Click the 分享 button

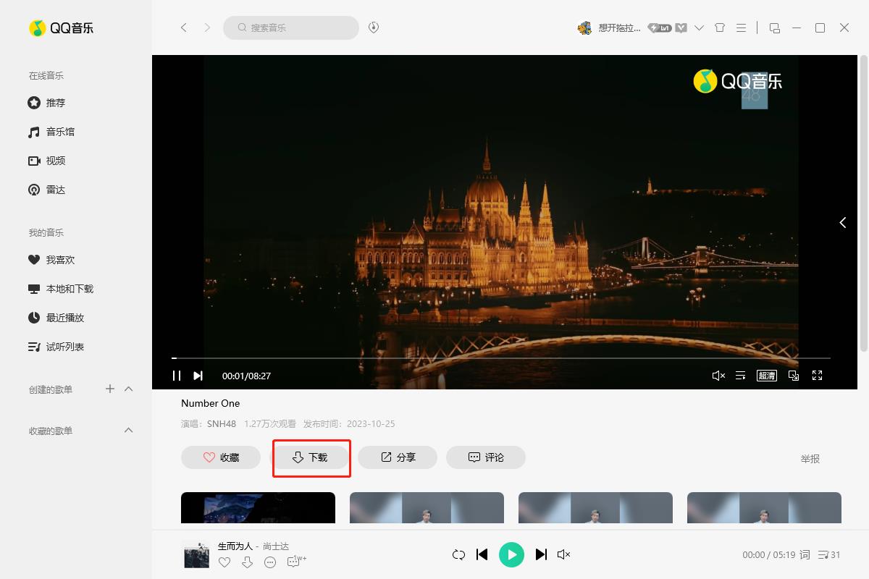pyautogui.click(x=398, y=457)
